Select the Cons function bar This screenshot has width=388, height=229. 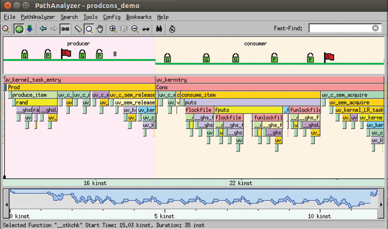pyautogui.click(x=270, y=88)
